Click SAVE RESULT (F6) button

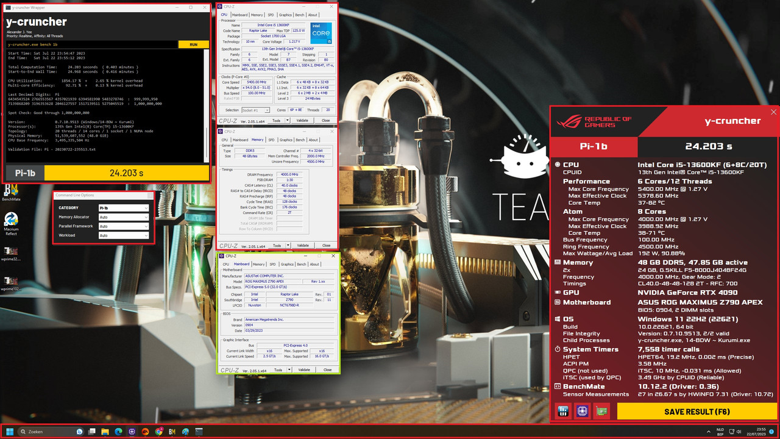point(697,412)
